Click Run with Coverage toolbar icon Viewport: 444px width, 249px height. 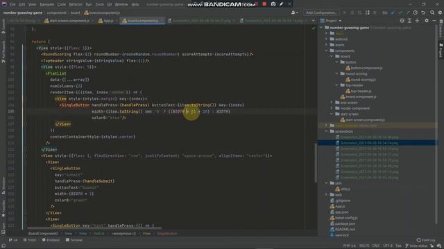click(x=360, y=12)
